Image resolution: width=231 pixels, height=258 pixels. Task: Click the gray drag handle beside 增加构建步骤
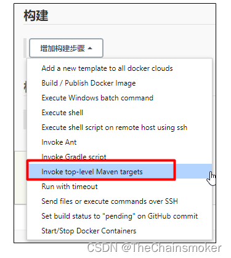[25, 48]
